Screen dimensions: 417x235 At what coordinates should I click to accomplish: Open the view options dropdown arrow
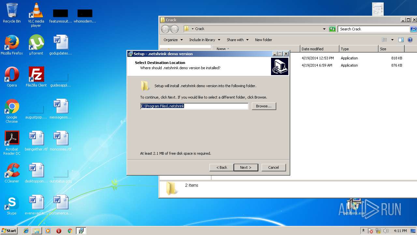coord(392,40)
